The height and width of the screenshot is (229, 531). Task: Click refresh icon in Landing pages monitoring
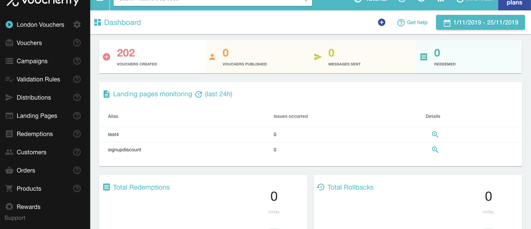click(199, 94)
